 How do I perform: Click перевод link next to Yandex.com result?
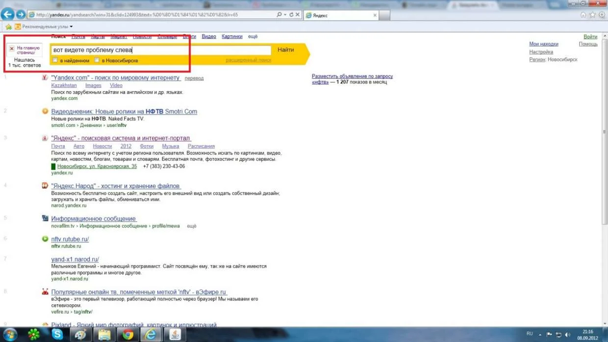(x=195, y=78)
